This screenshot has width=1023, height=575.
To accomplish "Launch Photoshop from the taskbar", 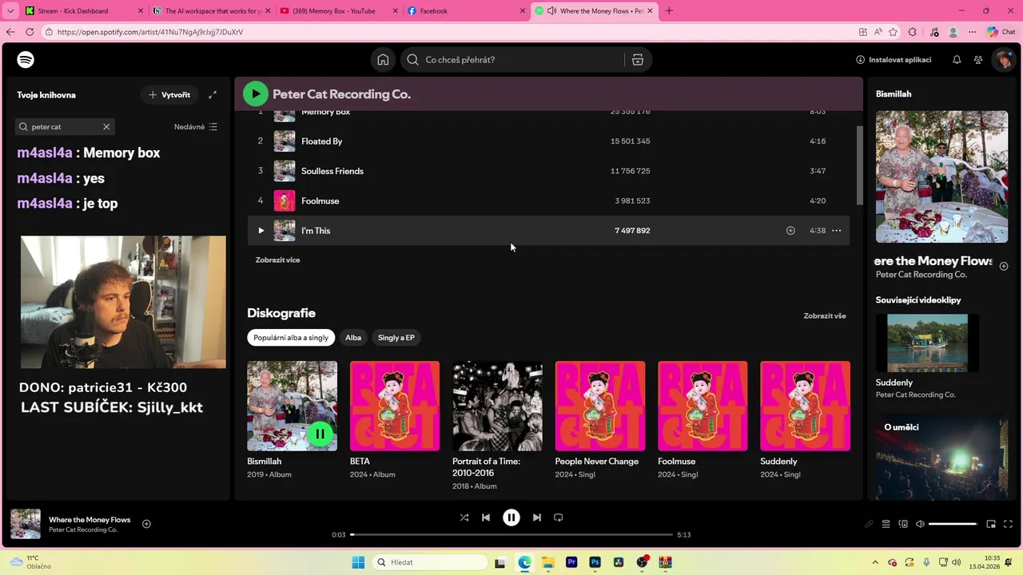I will pos(595,562).
